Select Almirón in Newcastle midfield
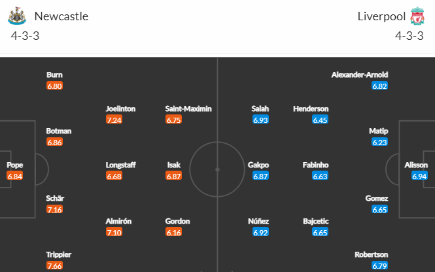 click(x=118, y=221)
